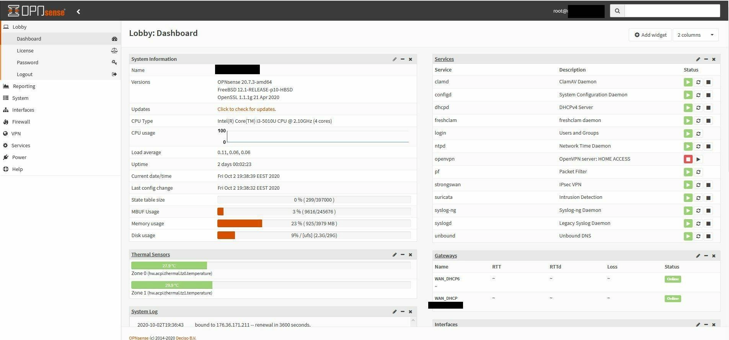Click the OPNsense logo
This screenshot has width=729, height=340.
36,11
